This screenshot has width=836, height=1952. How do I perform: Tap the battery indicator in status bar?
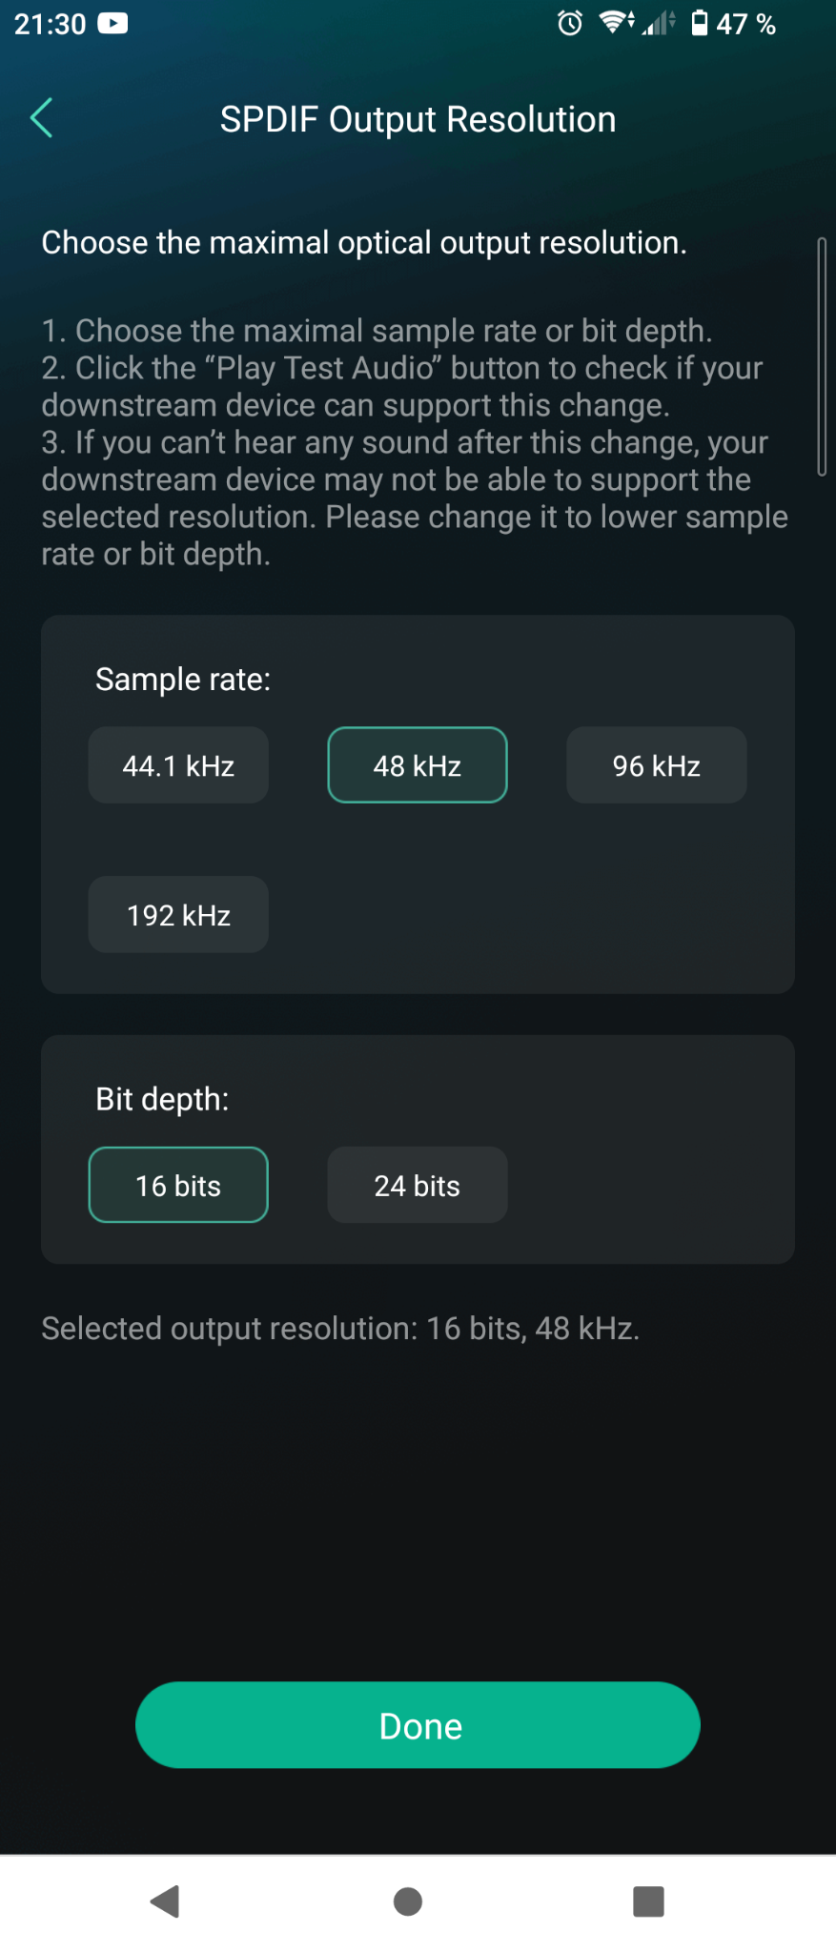point(700,23)
